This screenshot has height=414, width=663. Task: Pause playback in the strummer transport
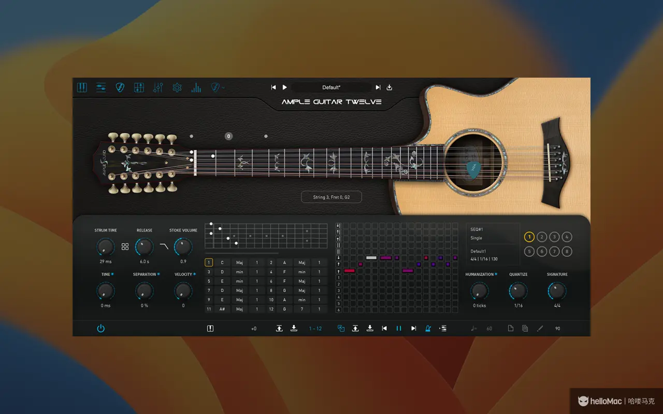point(398,328)
